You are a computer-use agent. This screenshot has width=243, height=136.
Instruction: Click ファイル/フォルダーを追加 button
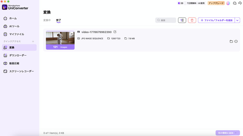tap(216, 20)
